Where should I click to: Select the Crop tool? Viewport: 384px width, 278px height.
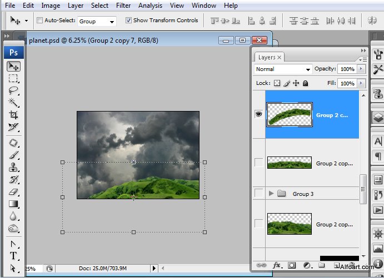(13, 115)
